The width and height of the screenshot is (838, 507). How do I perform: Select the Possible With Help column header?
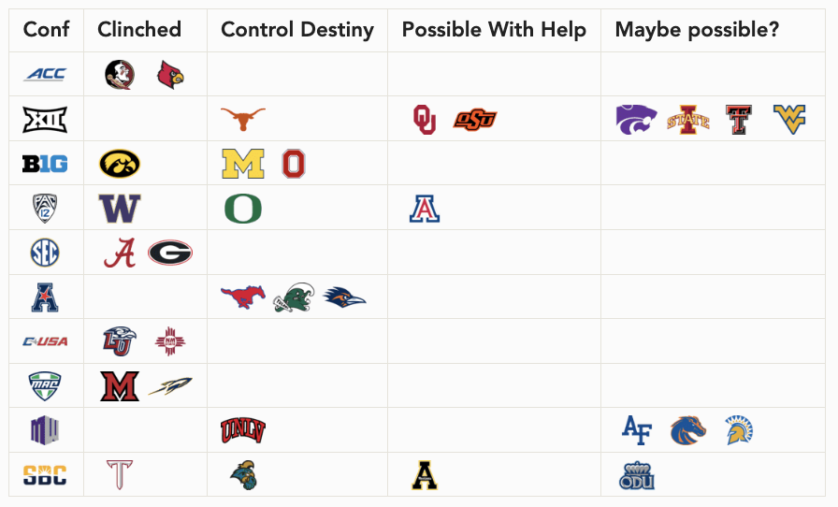(x=494, y=29)
